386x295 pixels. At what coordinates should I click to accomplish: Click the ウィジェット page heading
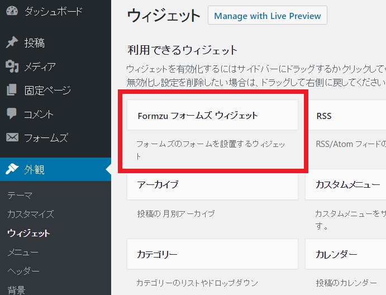(164, 16)
